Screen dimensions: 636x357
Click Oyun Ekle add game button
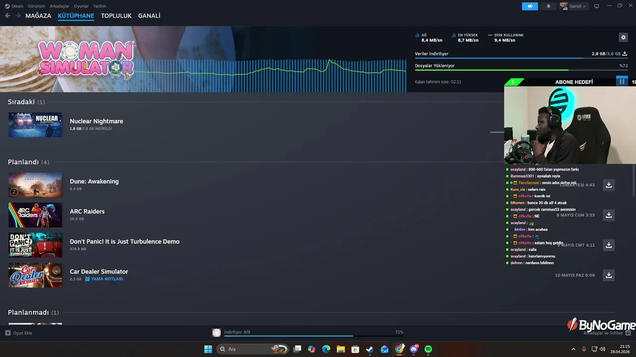pos(19,333)
